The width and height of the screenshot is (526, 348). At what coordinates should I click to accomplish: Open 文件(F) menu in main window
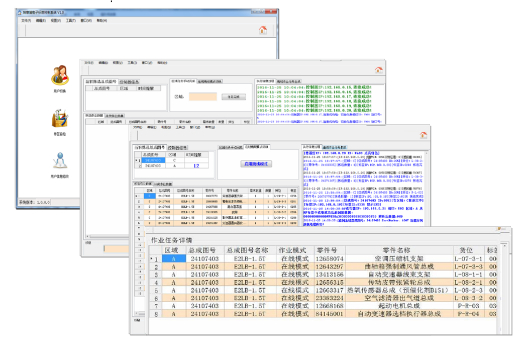26,21
